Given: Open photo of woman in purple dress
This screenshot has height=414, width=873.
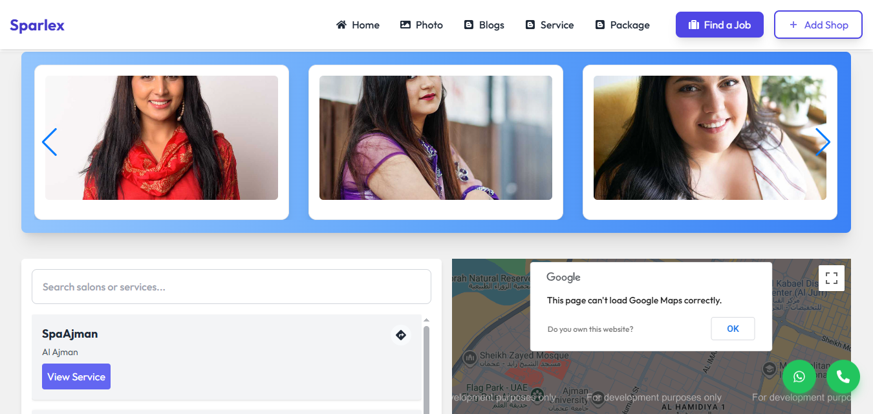Looking at the screenshot, I should point(436,138).
